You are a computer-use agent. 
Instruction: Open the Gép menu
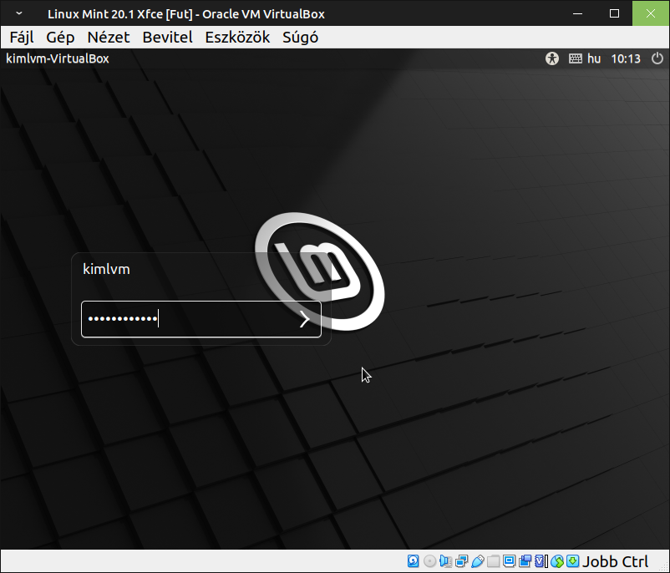(x=60, y=38)
